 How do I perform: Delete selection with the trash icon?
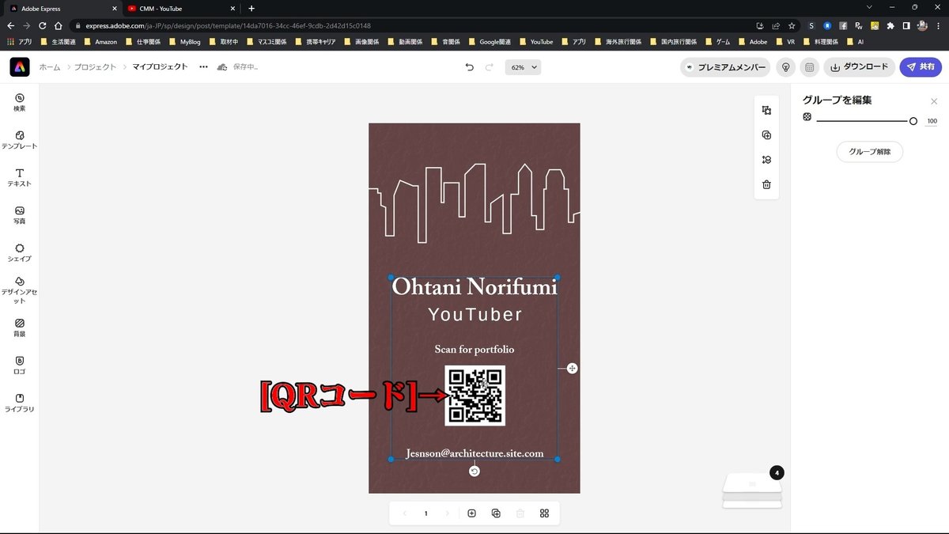click(x=766, y=185)
